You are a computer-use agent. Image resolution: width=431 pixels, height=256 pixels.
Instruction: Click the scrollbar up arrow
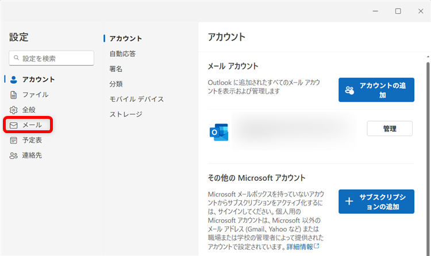click(x=428, y=57)
